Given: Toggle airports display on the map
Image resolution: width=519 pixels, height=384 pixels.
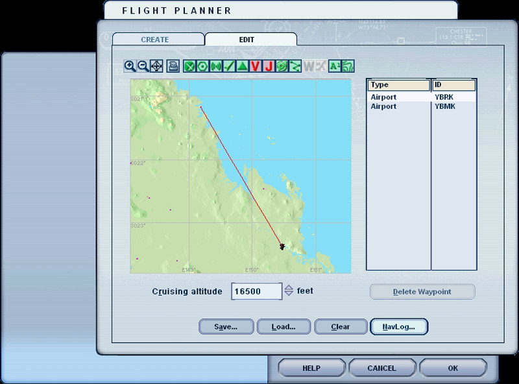Looking at the screenshot, I should pos(189,66).
